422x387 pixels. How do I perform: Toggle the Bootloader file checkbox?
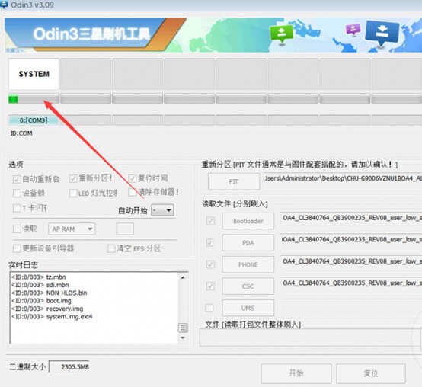point(210,221)
